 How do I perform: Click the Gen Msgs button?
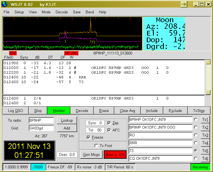pyautogui.click(x=91, y=154)
